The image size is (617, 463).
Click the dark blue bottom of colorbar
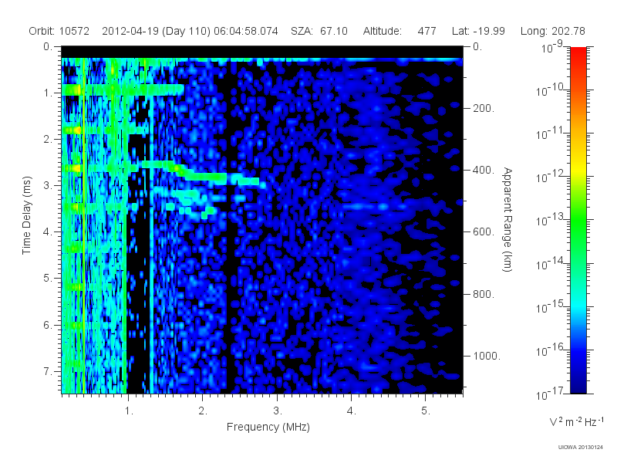point(578,386)
